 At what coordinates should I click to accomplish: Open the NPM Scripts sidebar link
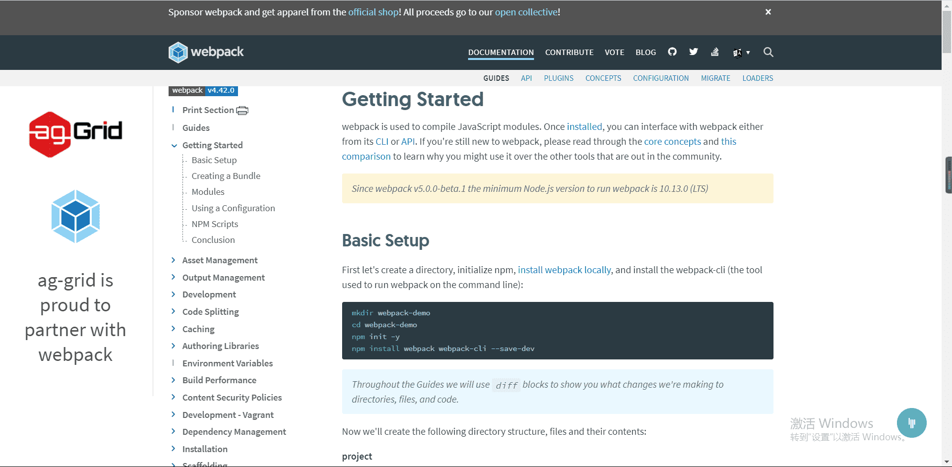pos(215,224)
